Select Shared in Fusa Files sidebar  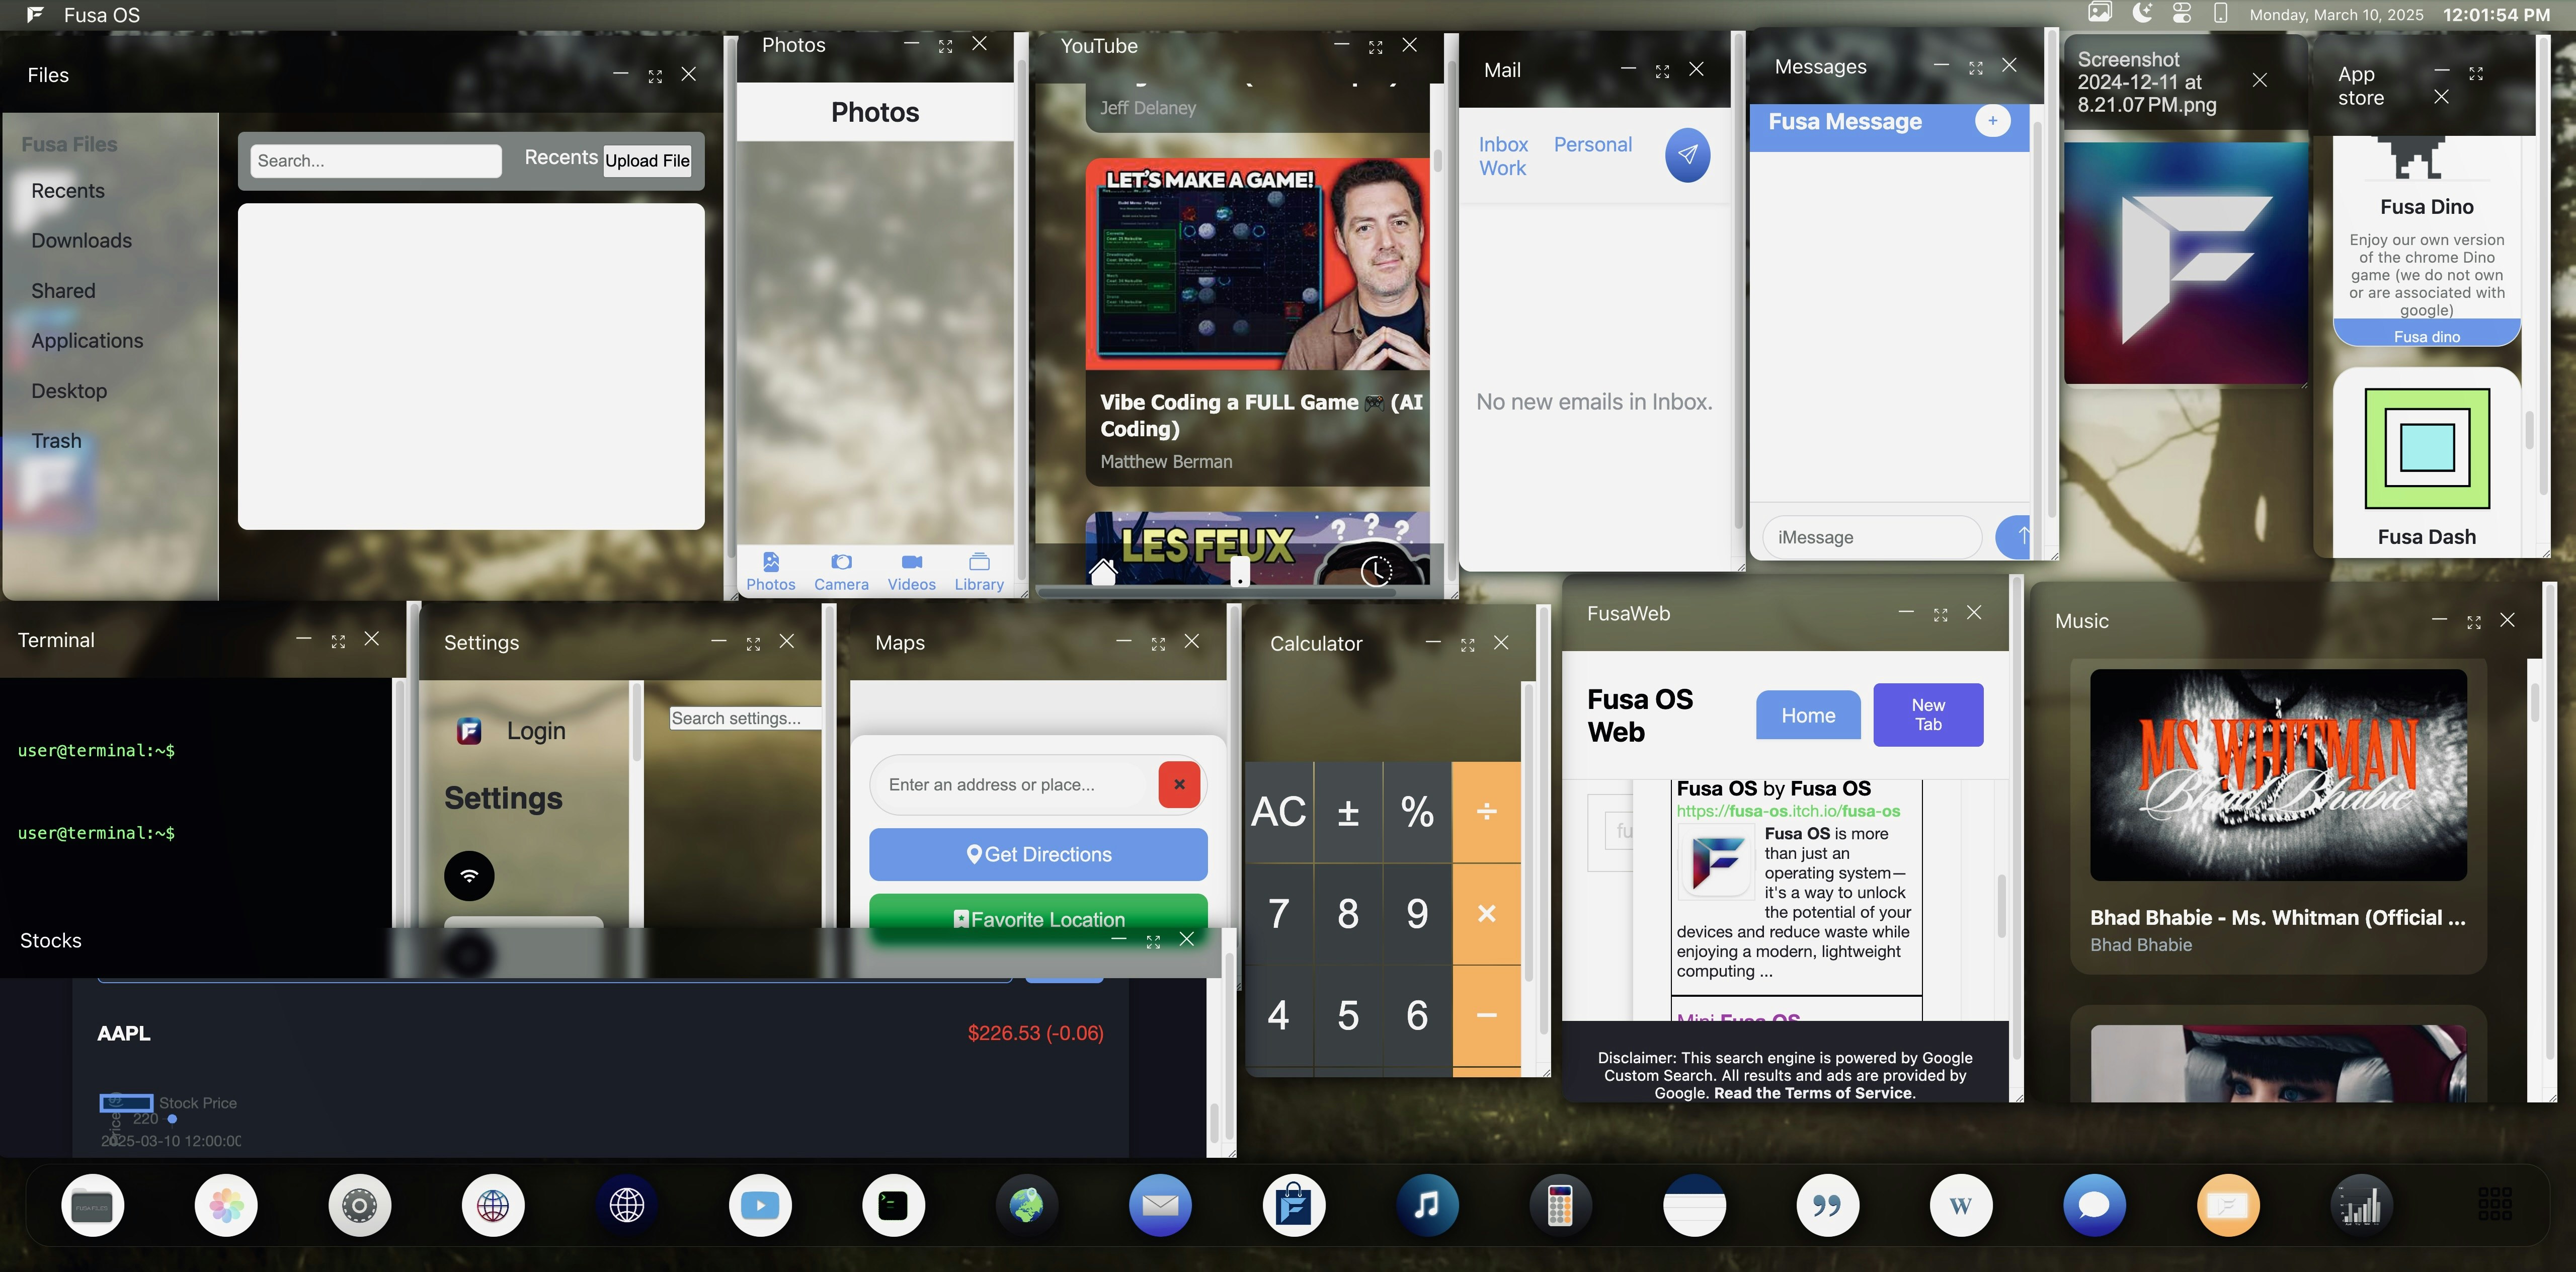[x=63, y=291]
